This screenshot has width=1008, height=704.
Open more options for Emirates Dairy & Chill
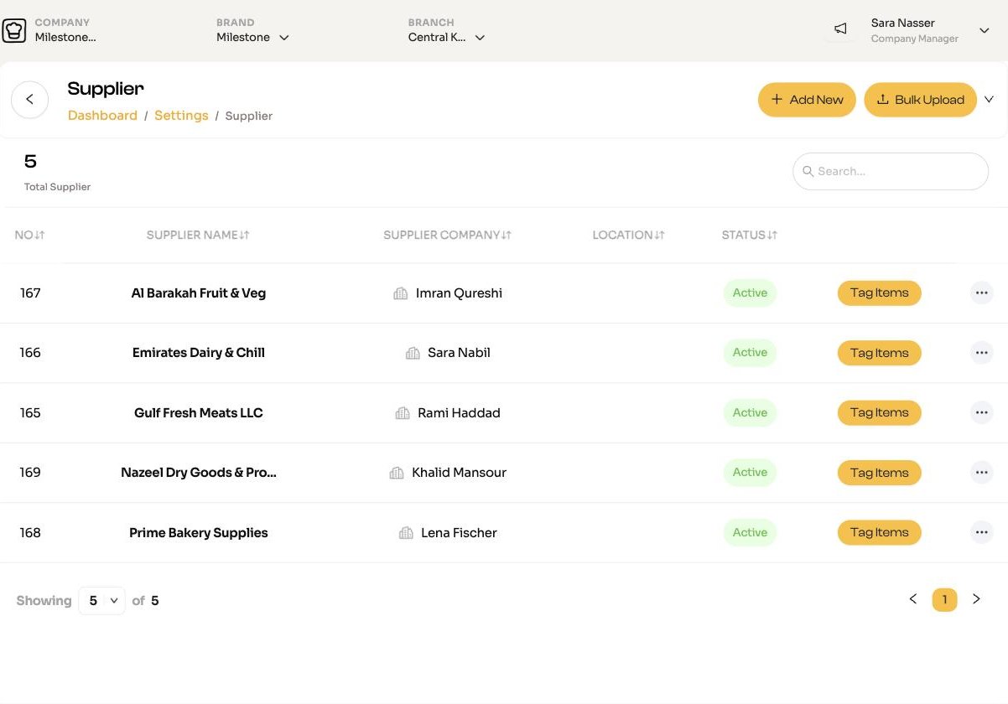point(981,353)
